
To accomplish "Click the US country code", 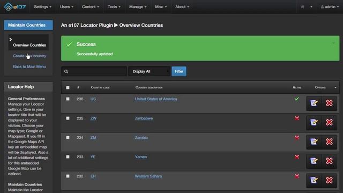I will tap(93, 99).
